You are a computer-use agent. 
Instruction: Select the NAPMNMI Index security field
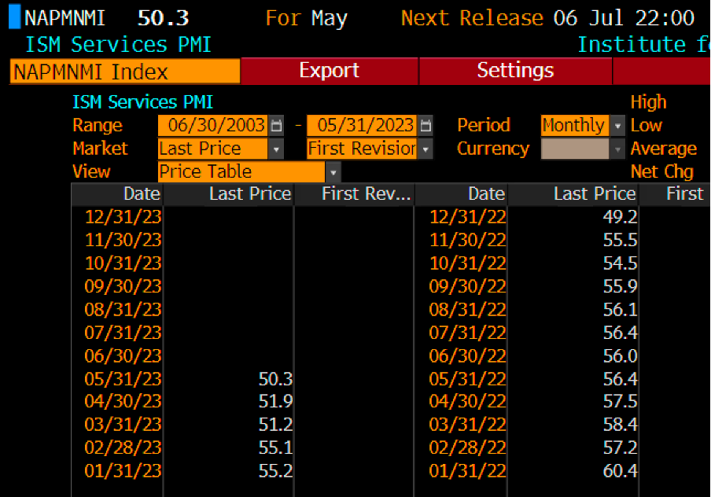click(x=125, y=72)
